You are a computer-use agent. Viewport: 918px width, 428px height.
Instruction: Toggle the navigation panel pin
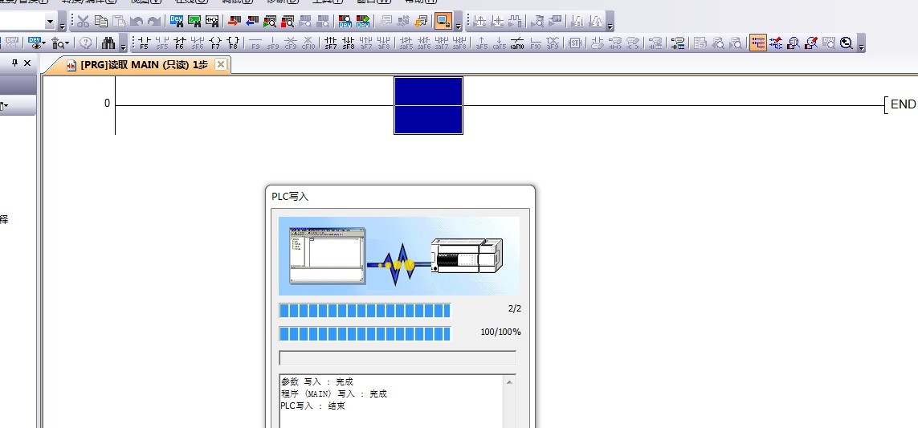[x=14, y=63]
